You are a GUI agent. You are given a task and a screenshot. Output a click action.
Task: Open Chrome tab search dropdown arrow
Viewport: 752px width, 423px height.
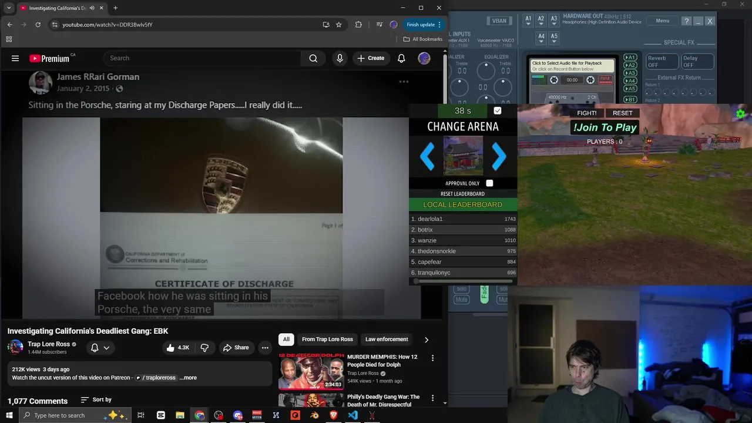tap(9, 8)
